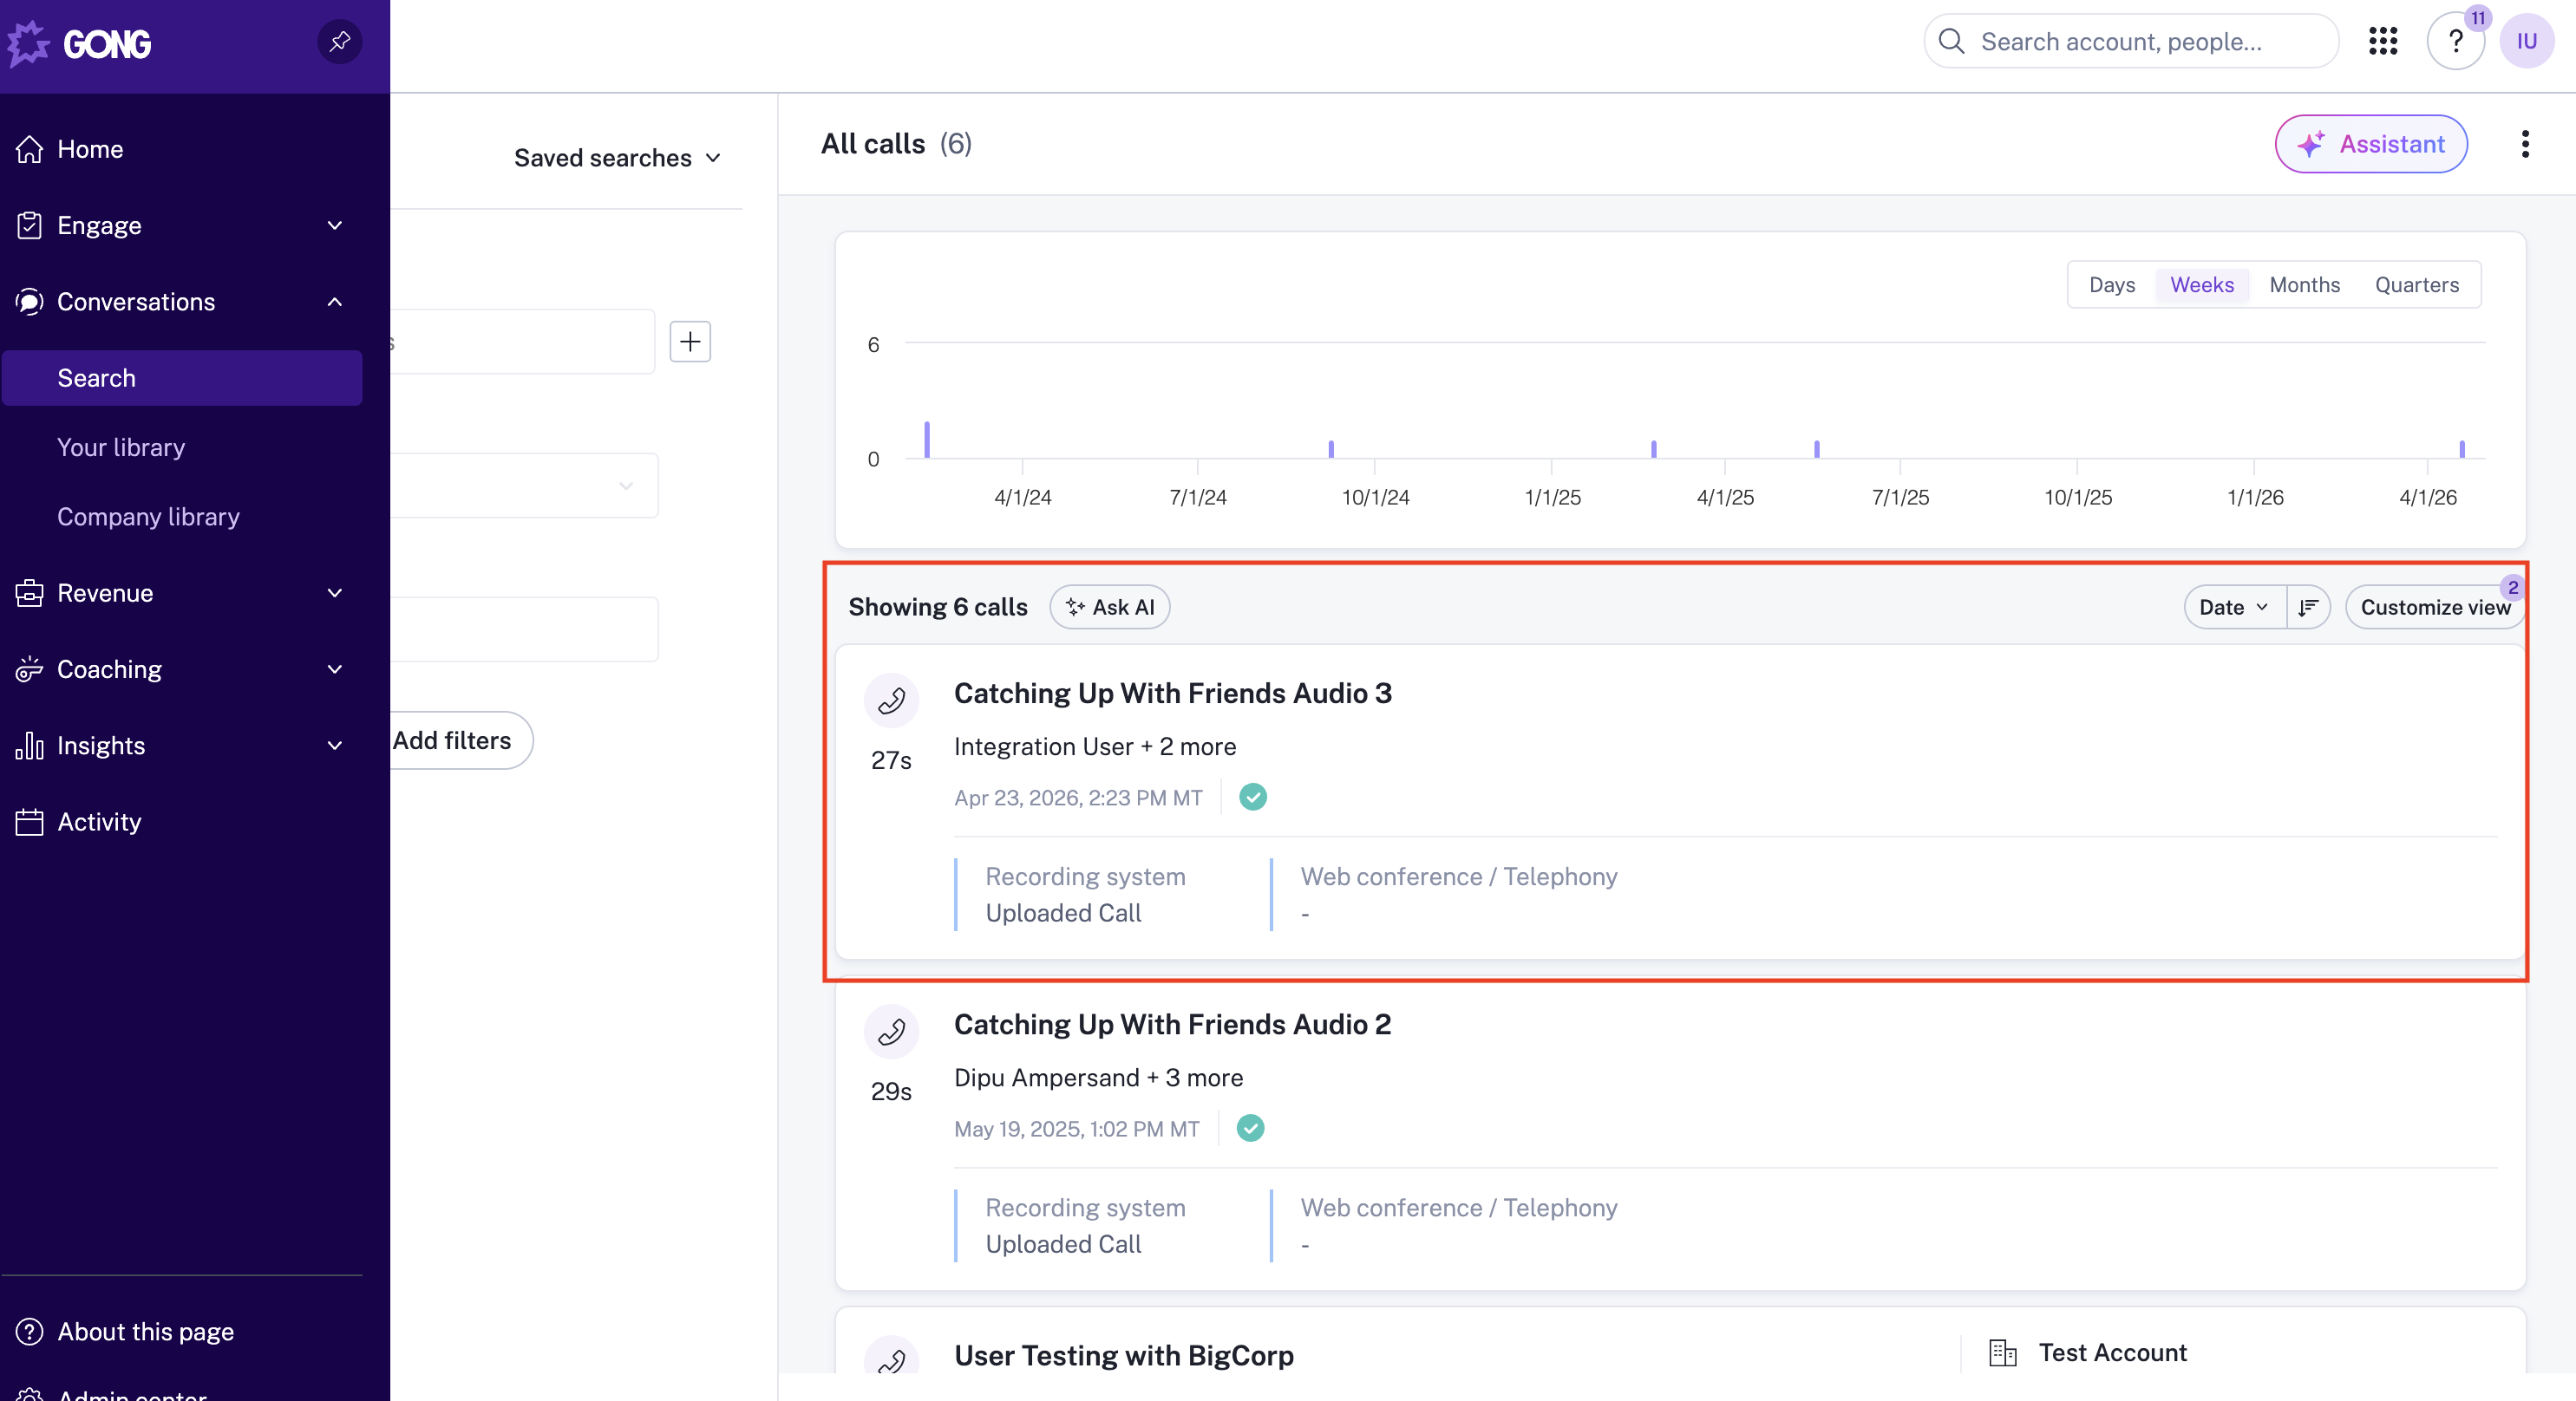Click the Ask AI button
The width and height of the screenshot is (2576, 1401).
1110,607
